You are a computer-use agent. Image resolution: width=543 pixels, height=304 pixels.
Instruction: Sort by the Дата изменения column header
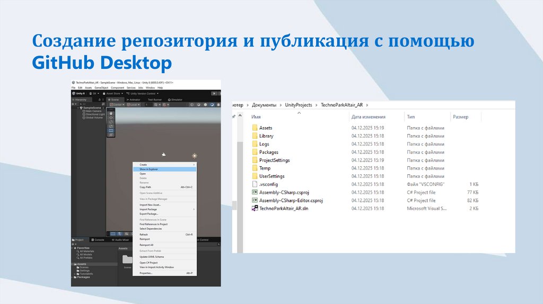[369, 117]
